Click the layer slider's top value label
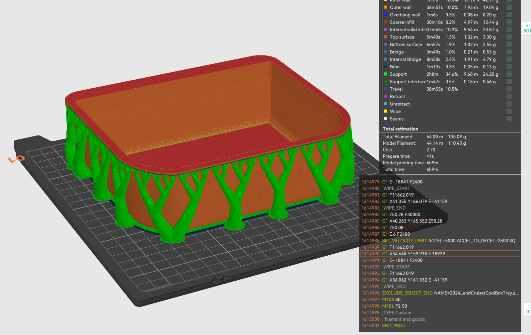531x335 pixels. (x=527, y=28)
